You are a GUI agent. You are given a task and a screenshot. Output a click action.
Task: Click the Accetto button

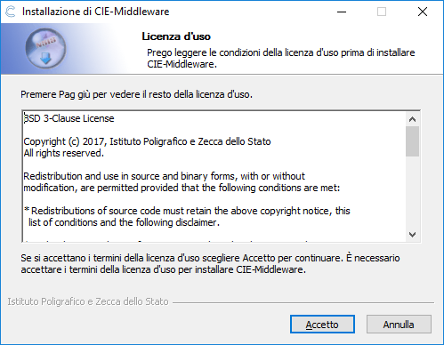click(322, 325)
